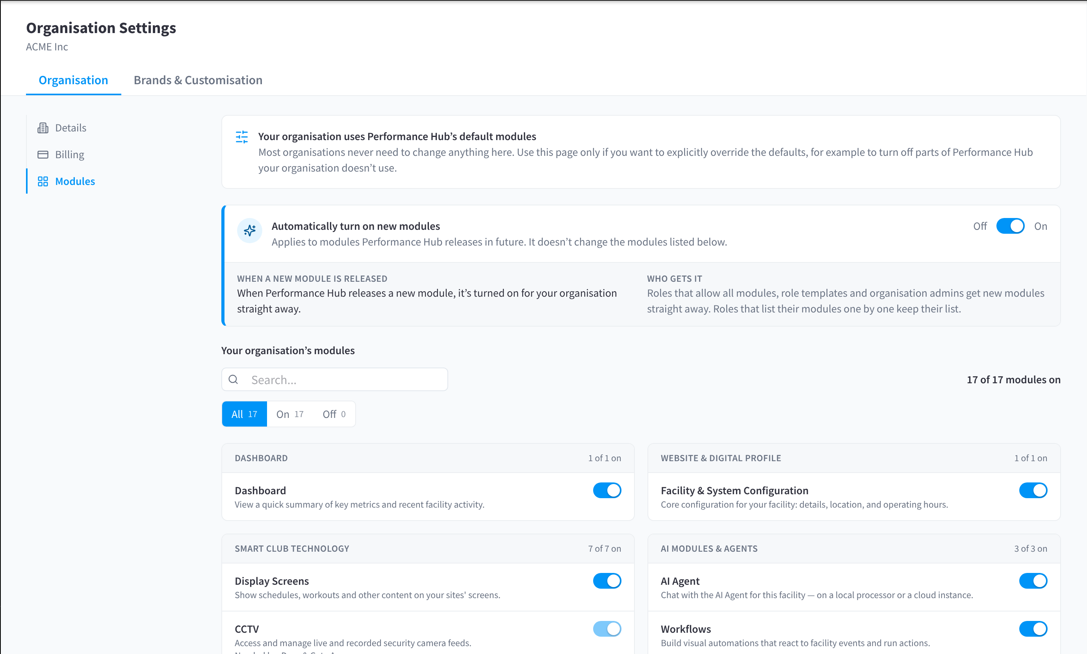Click the '7 of 7 on' count
The height and width of the screenshot is (654, 1087).
(604, 548)
